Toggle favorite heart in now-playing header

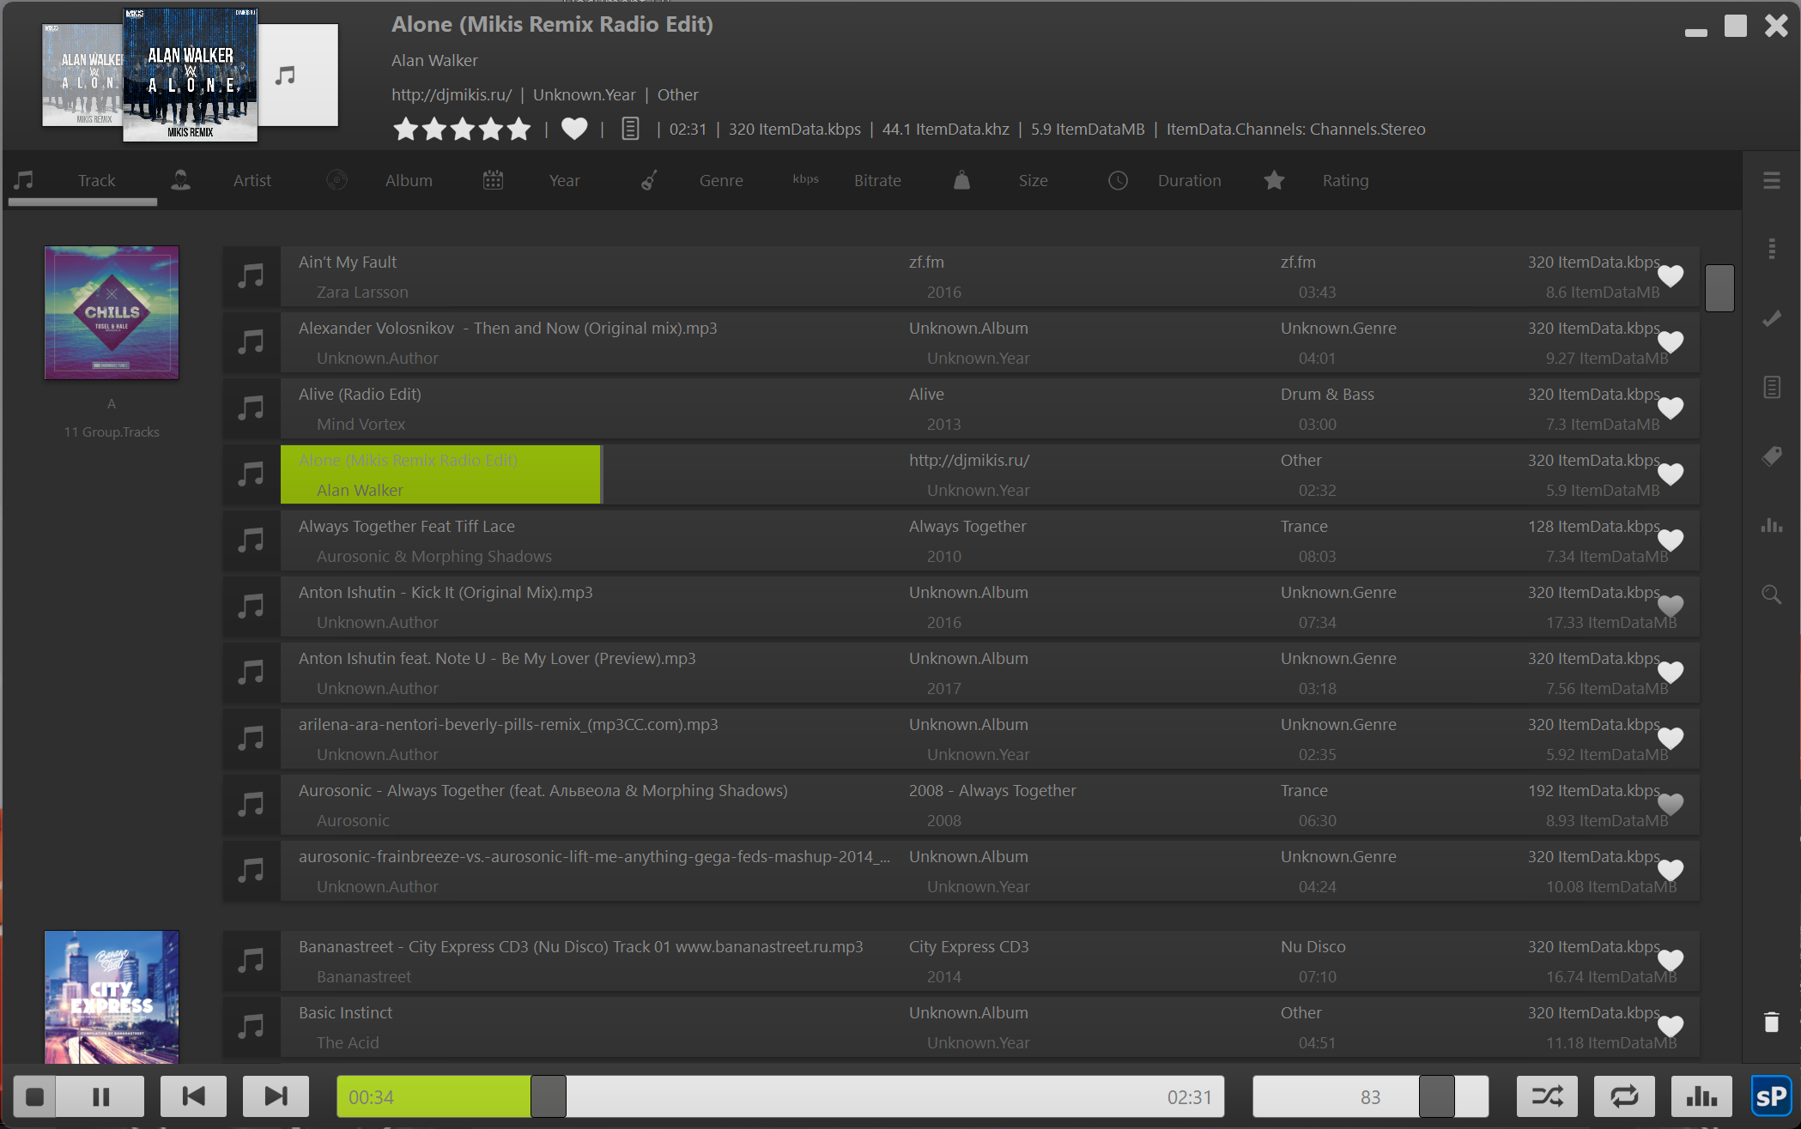click(574, 129)
